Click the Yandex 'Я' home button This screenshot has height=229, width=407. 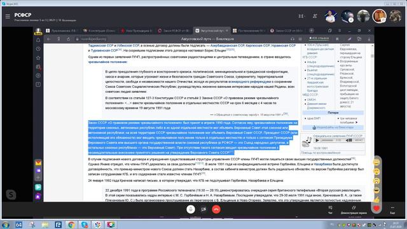(x=59, y=39)
